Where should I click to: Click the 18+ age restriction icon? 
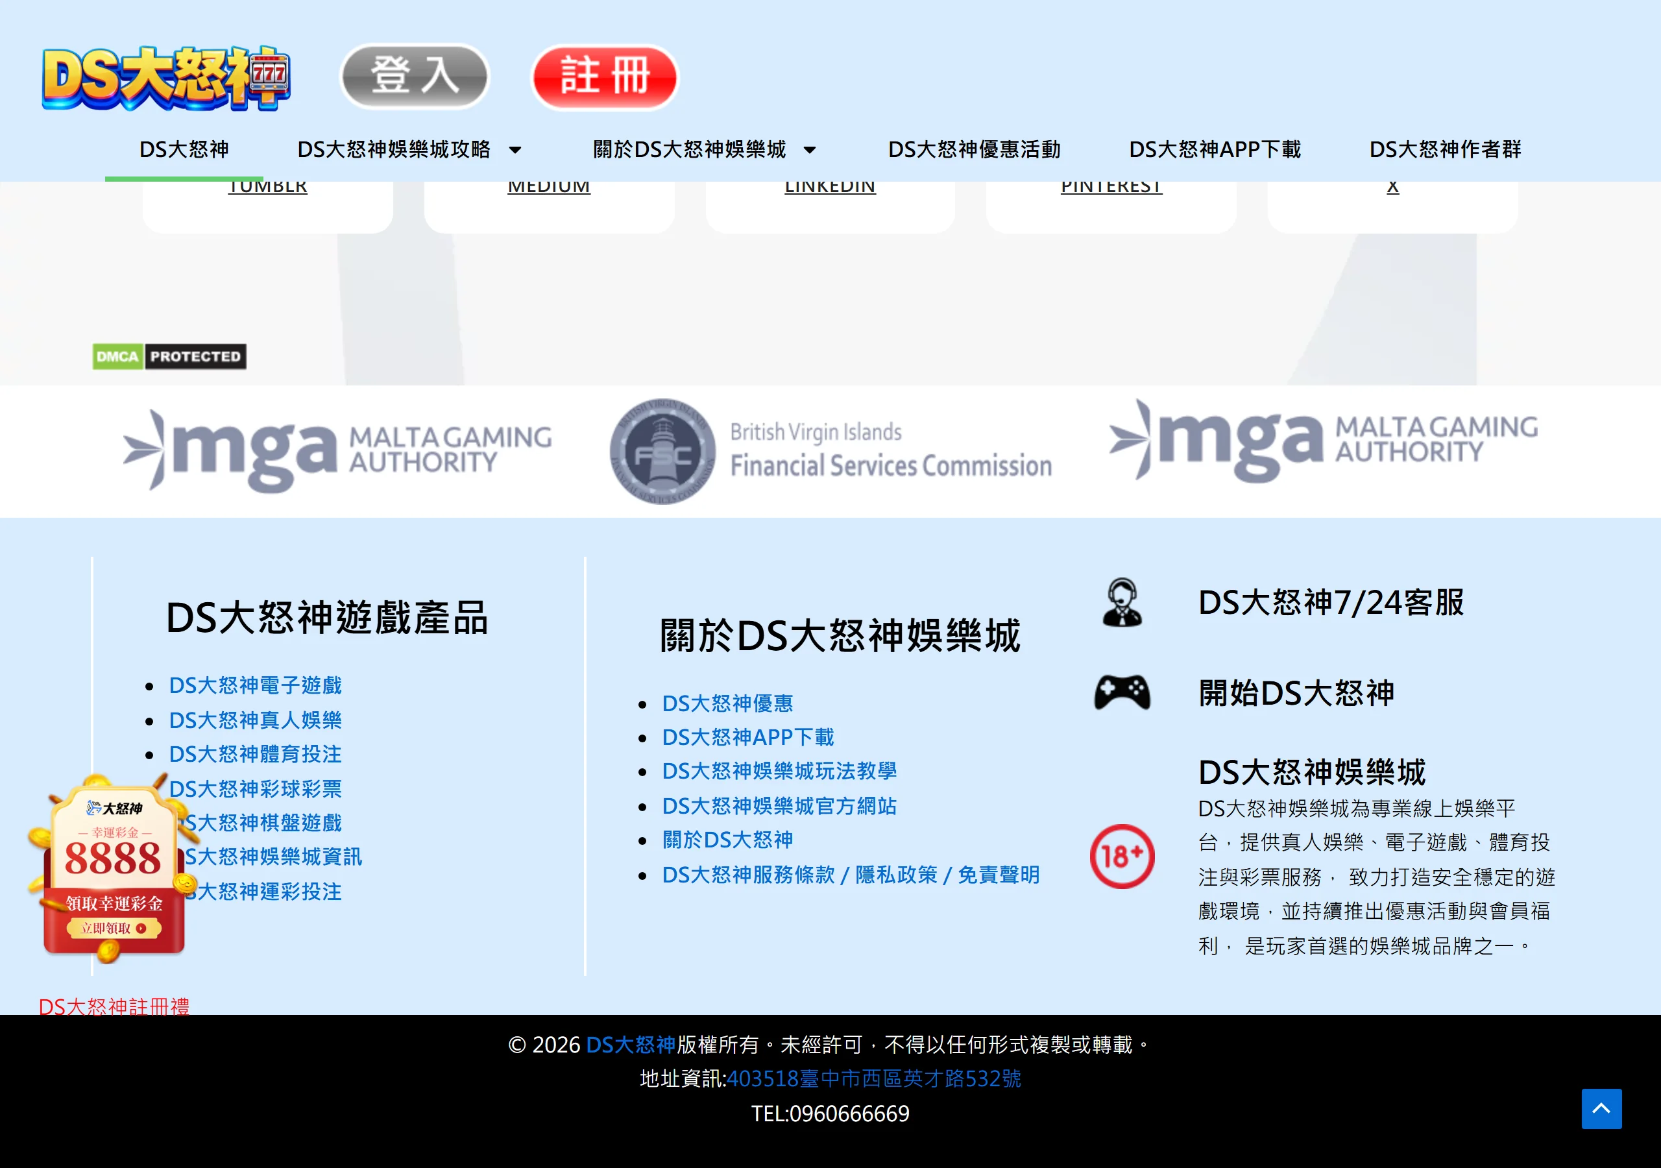(x=1122, y=857)
